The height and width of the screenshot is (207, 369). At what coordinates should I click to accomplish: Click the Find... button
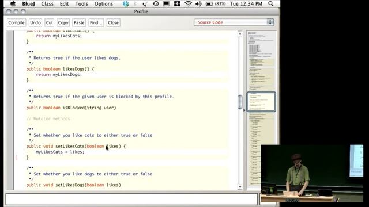pos(96,23)
